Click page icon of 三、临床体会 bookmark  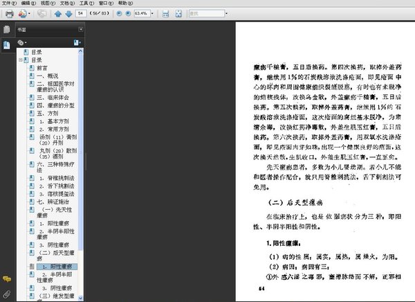(x=32, y=97)
